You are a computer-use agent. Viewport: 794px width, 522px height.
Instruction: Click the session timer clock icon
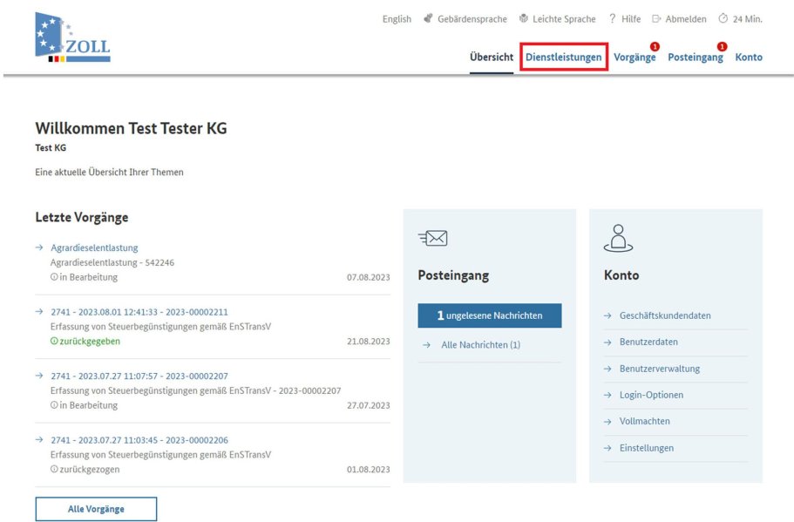click(723, 19)
